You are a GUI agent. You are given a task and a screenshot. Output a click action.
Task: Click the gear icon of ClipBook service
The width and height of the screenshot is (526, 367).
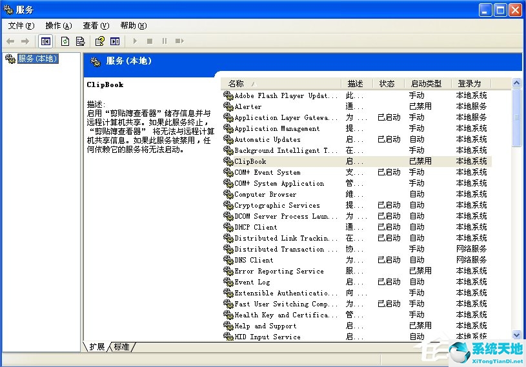pyautogui.click(x=228, y=161)
